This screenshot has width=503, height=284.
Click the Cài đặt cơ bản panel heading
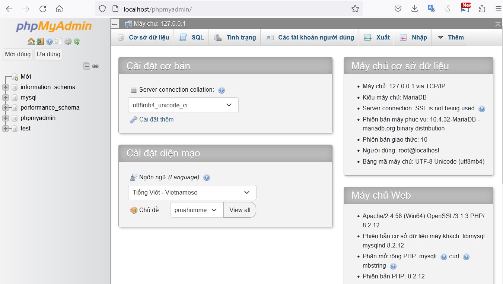coord(225,66)
